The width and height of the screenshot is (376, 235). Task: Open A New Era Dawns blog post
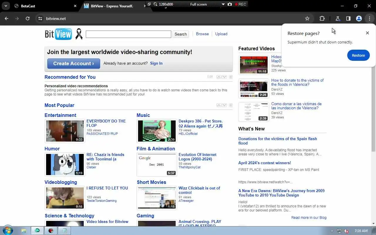click(x=281, y=193)
